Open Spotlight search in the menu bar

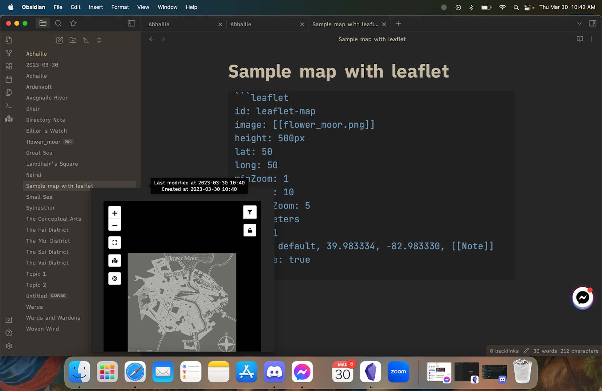pyautogui.click(x=516, y=7)
